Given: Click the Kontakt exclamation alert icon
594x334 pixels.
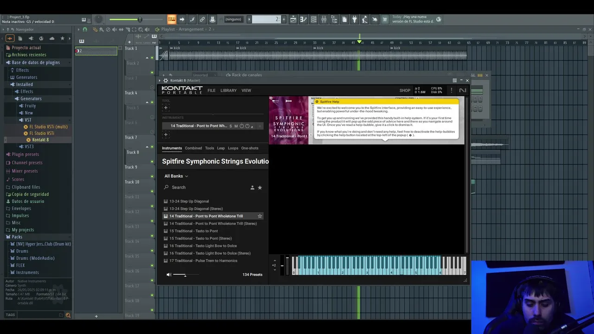Looking at the screenshot, I should click(x=451, y=90).
